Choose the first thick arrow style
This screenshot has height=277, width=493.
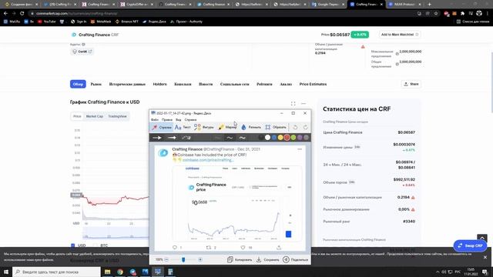[157, 138]
